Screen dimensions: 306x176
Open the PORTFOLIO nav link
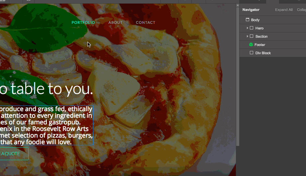point(83,22)
